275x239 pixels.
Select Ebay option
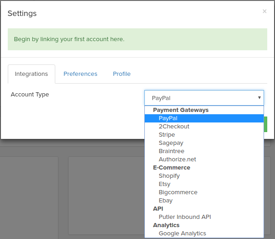pos(204,201)
